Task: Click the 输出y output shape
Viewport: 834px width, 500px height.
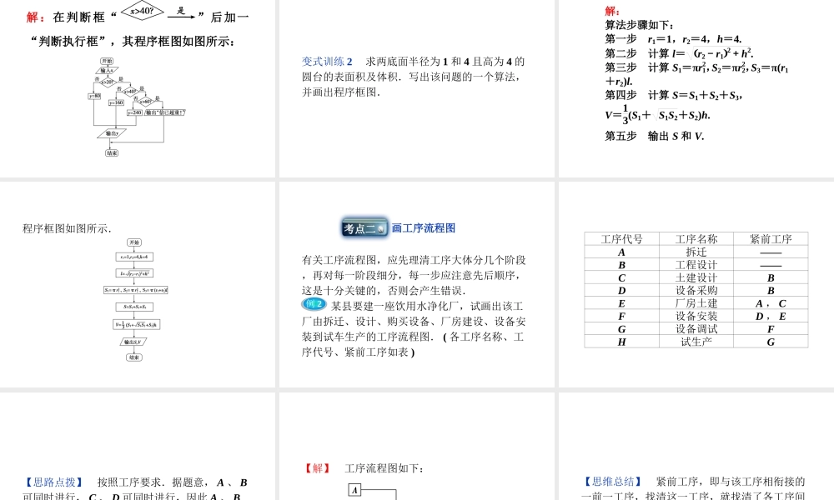Action: click(x=112, y=132)
